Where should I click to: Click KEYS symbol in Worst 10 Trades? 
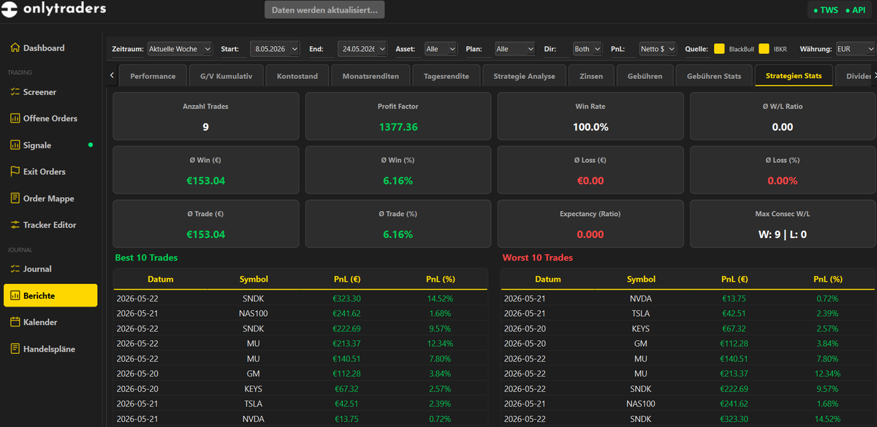[x=641, y=328]
